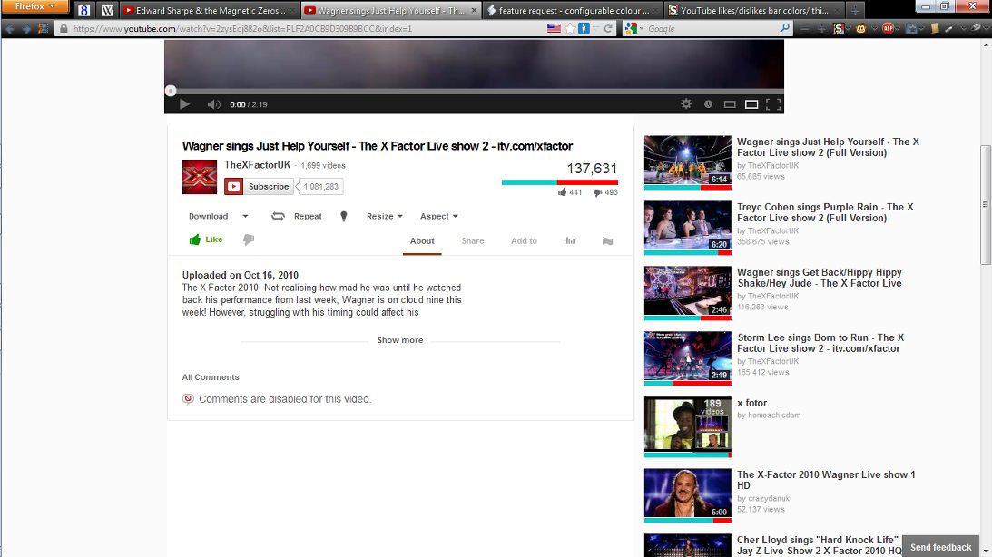The image size is (992, 557).
Task: Subscribe to TheXFactorUK channel
Action: click(258, 186)
